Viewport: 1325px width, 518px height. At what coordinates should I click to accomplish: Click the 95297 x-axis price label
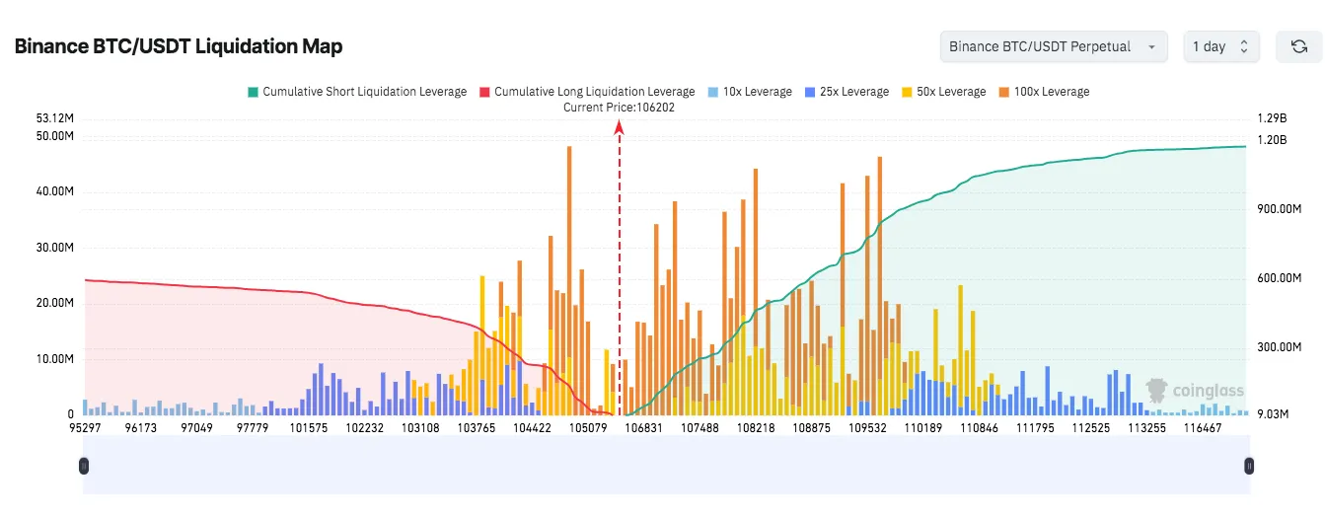click(x=86, y=428)
